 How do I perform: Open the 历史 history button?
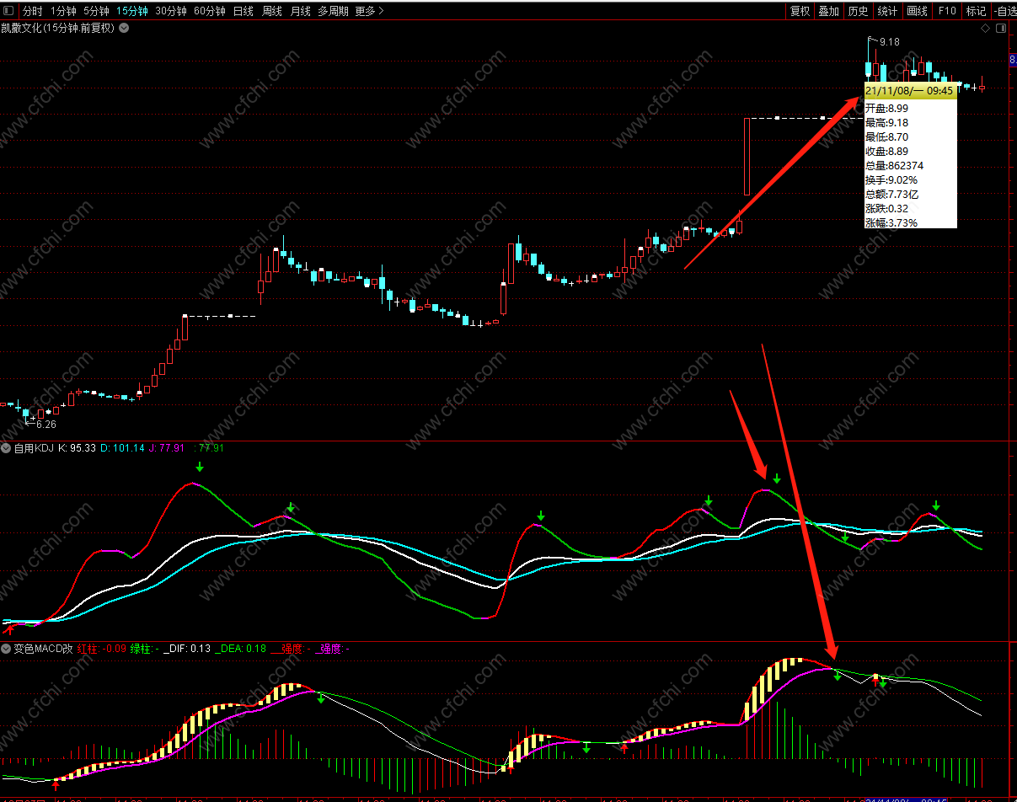(858, 11)
